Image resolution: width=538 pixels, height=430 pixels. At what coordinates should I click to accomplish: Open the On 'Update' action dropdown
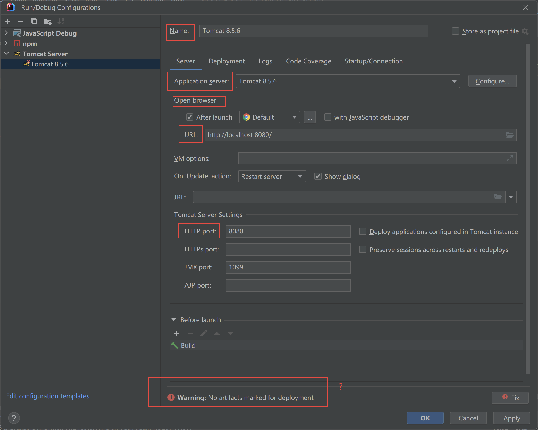[x=272, y=176]
